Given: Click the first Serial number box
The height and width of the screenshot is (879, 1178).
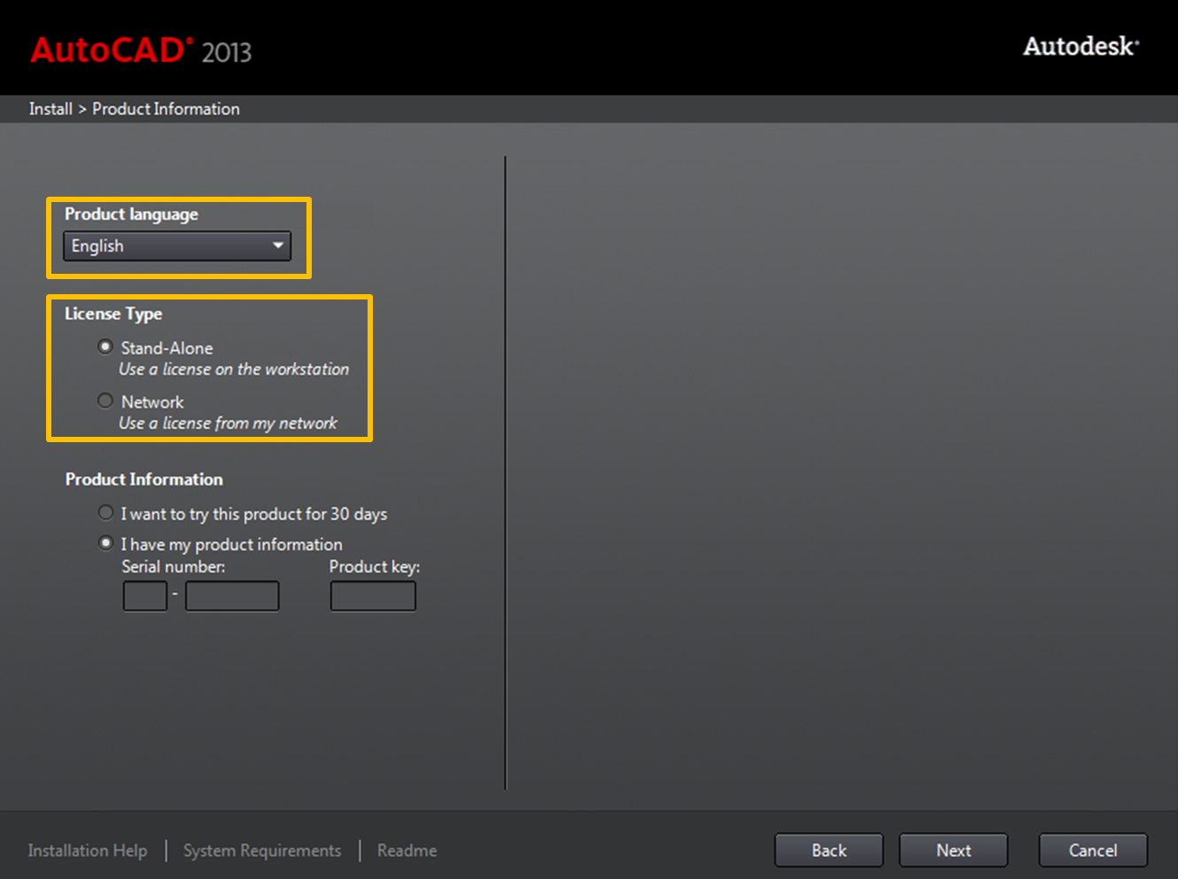Looking at the screenshot, I should (x=145, y=596).
